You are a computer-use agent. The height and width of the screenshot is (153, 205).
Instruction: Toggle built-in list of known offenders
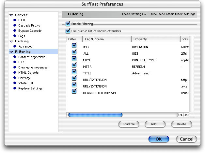tap(68, 31)
